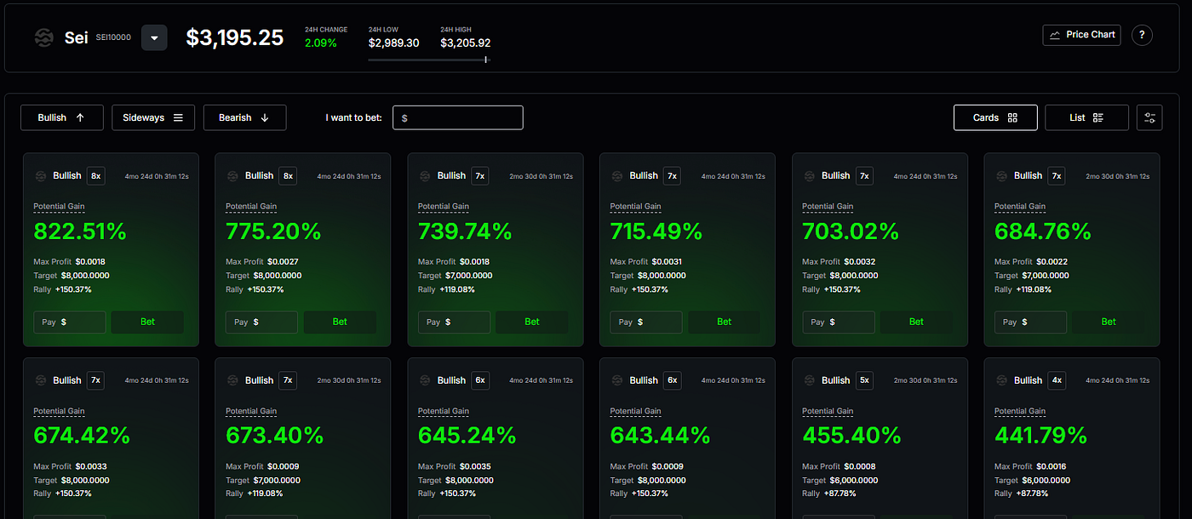Filter by Sideways bets
1192x519 pixels.
(x=153, y=117)
